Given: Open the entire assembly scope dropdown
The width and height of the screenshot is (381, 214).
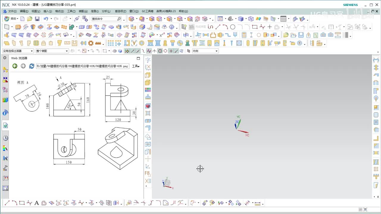Looking at the screenshot, I should pyautogui.click(x=52, y=51).
